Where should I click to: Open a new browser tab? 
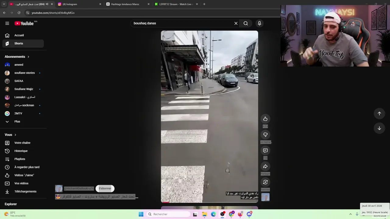pyautogui.click(x=204, y=4)
